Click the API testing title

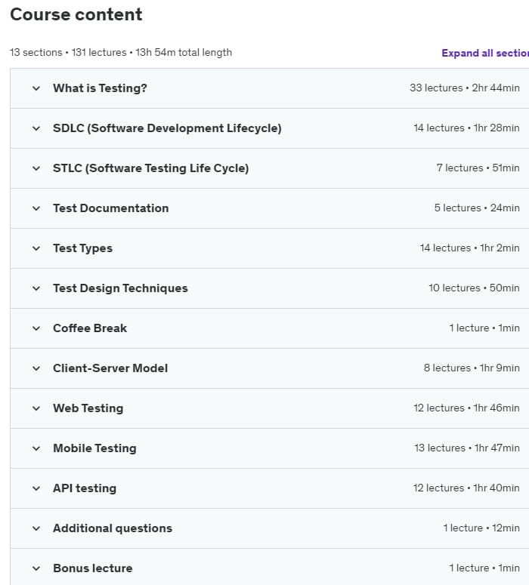pos(85,488)
